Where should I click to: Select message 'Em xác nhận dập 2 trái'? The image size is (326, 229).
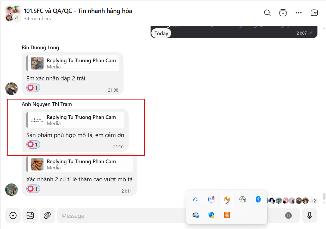(x=56, y=78)
